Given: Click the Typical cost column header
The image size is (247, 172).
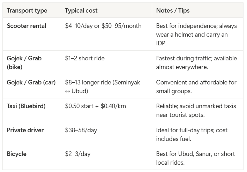Looking at the screenshot, I should (x=81, y=10).
